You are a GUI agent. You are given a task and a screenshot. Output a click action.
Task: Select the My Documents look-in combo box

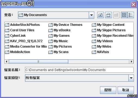56,15
